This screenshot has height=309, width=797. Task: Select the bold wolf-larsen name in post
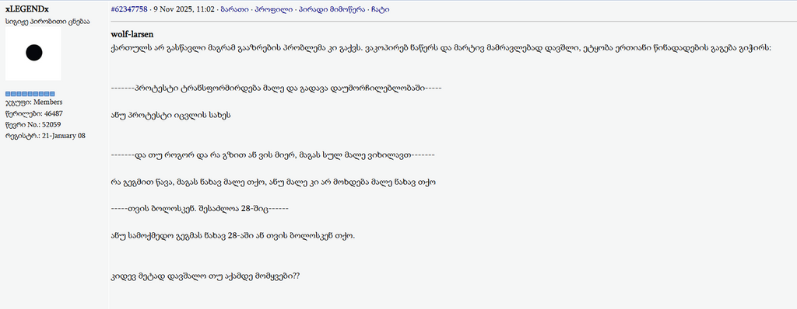pos(132,34)
